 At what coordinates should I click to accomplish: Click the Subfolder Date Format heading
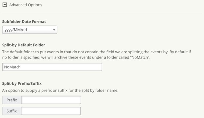tap(24, 22)
